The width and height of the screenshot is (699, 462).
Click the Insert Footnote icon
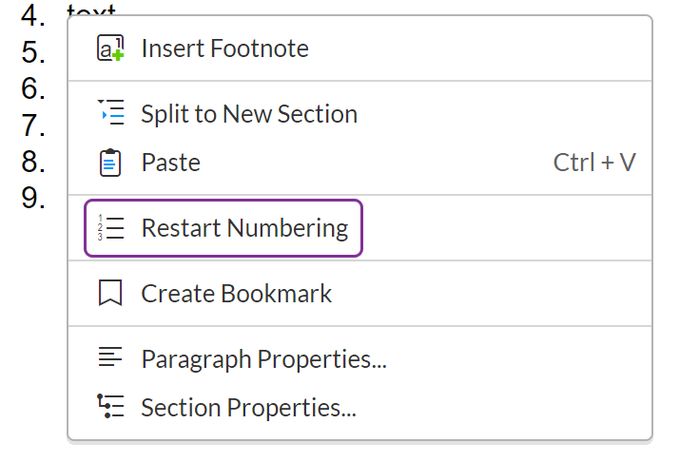pyautogui.click(x=110, y=48)
